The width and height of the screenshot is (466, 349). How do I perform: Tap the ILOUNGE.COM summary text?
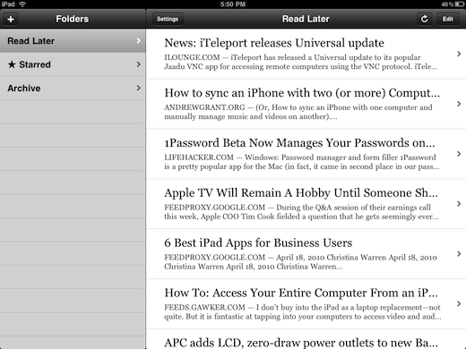(301, 62)
